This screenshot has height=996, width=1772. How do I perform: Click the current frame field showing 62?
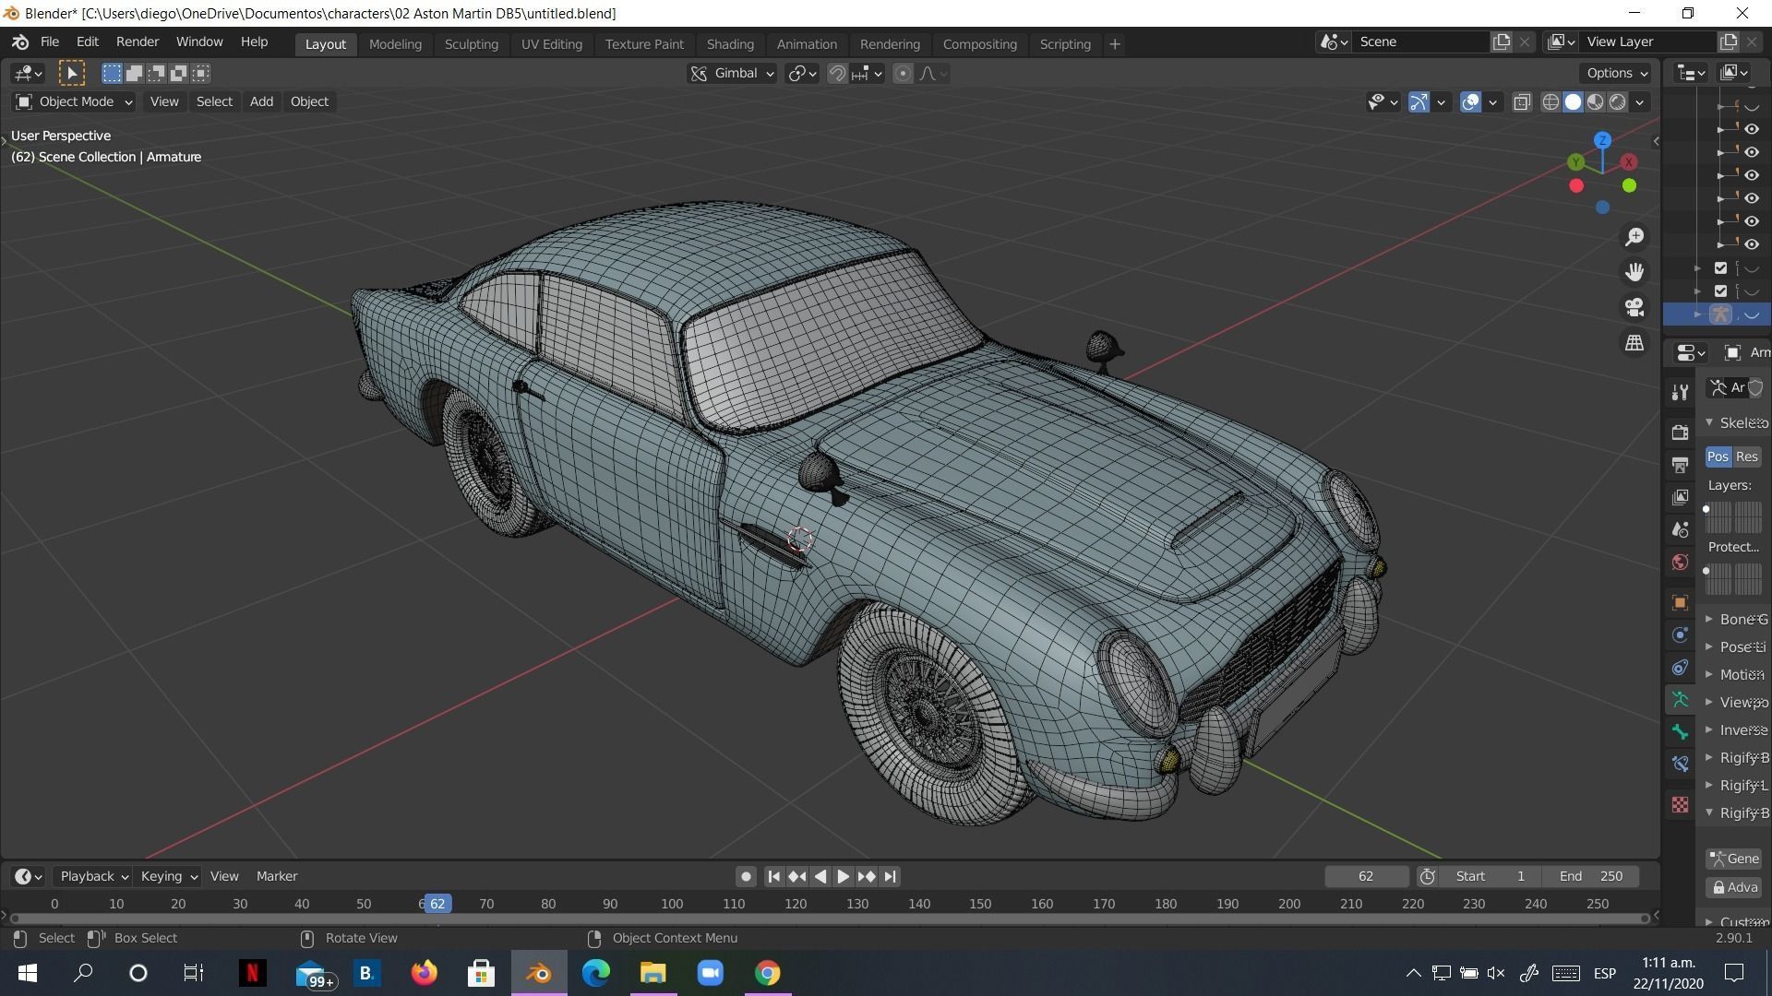[1366, 876]
